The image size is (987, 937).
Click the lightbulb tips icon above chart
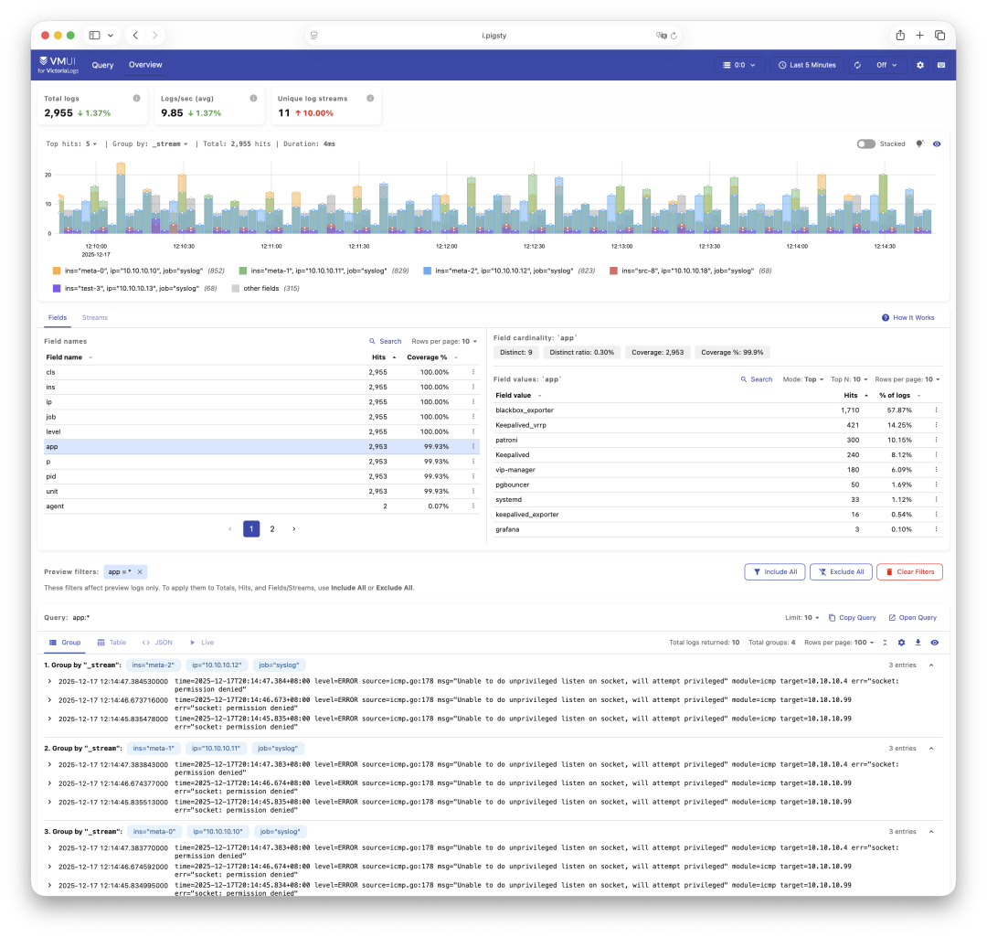pyautogui.click(x=919, y=144)
